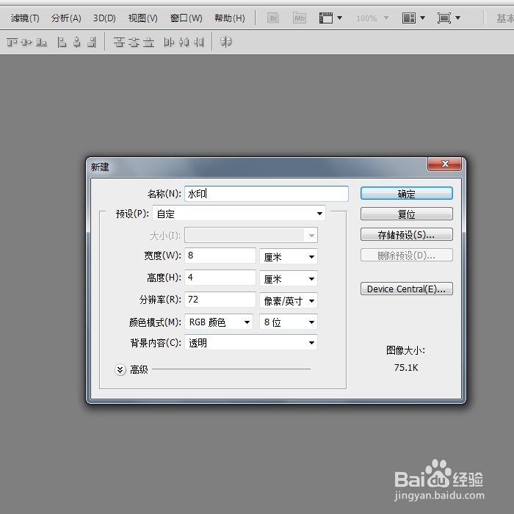Open the 窗口(W) window menu

coord(186,18)
